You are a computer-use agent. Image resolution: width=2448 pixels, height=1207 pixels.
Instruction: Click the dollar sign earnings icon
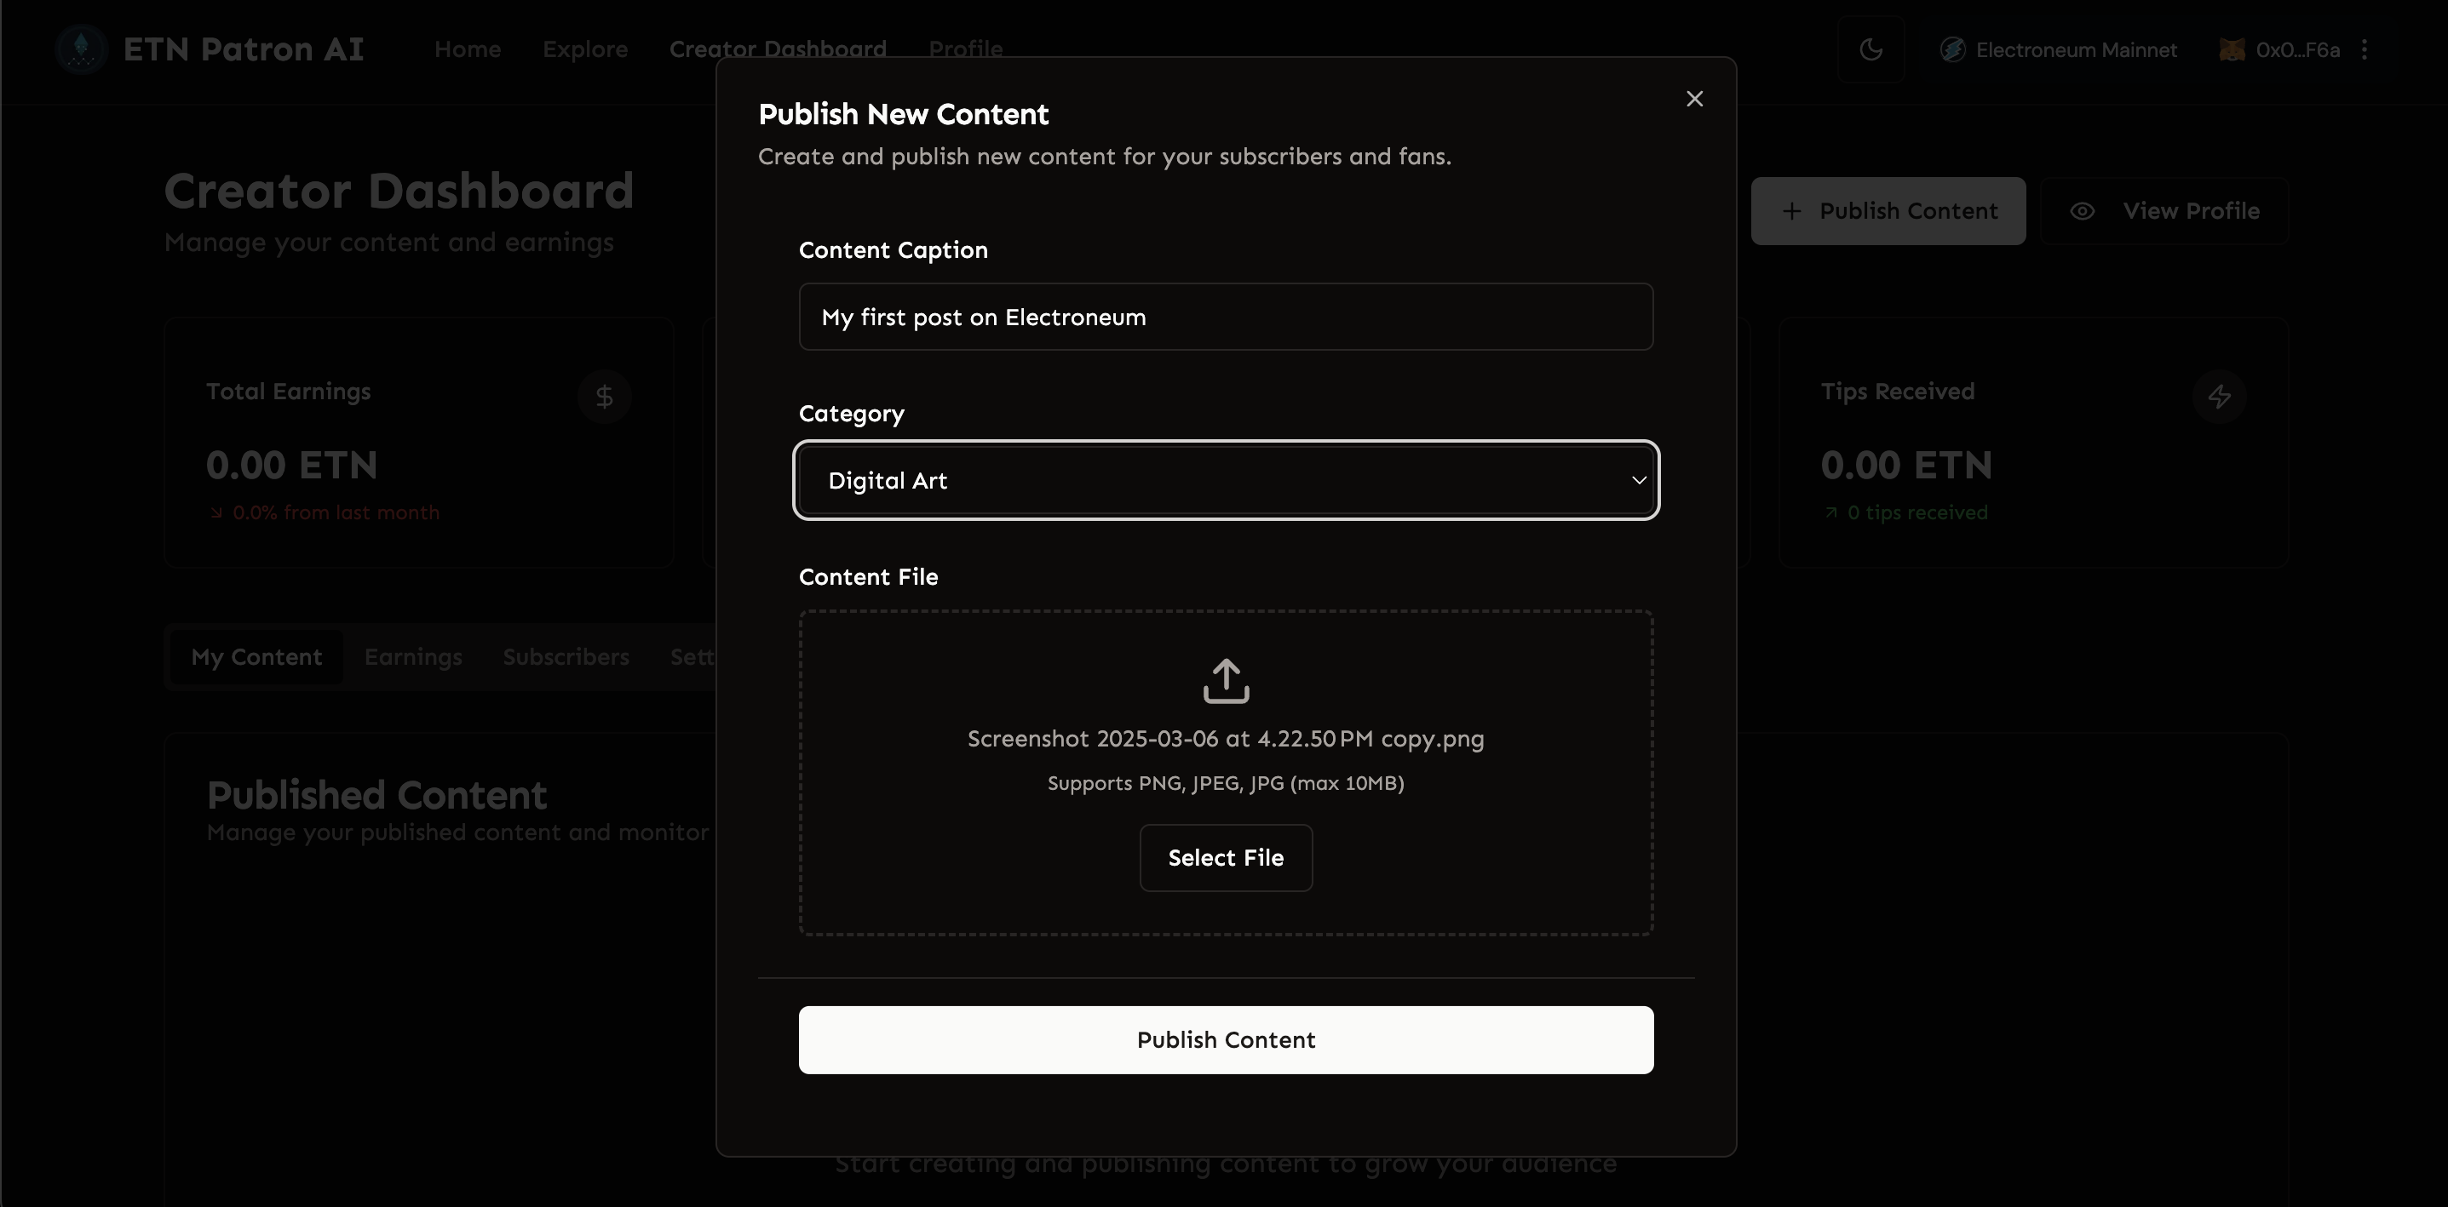click(x=605, y=396)
